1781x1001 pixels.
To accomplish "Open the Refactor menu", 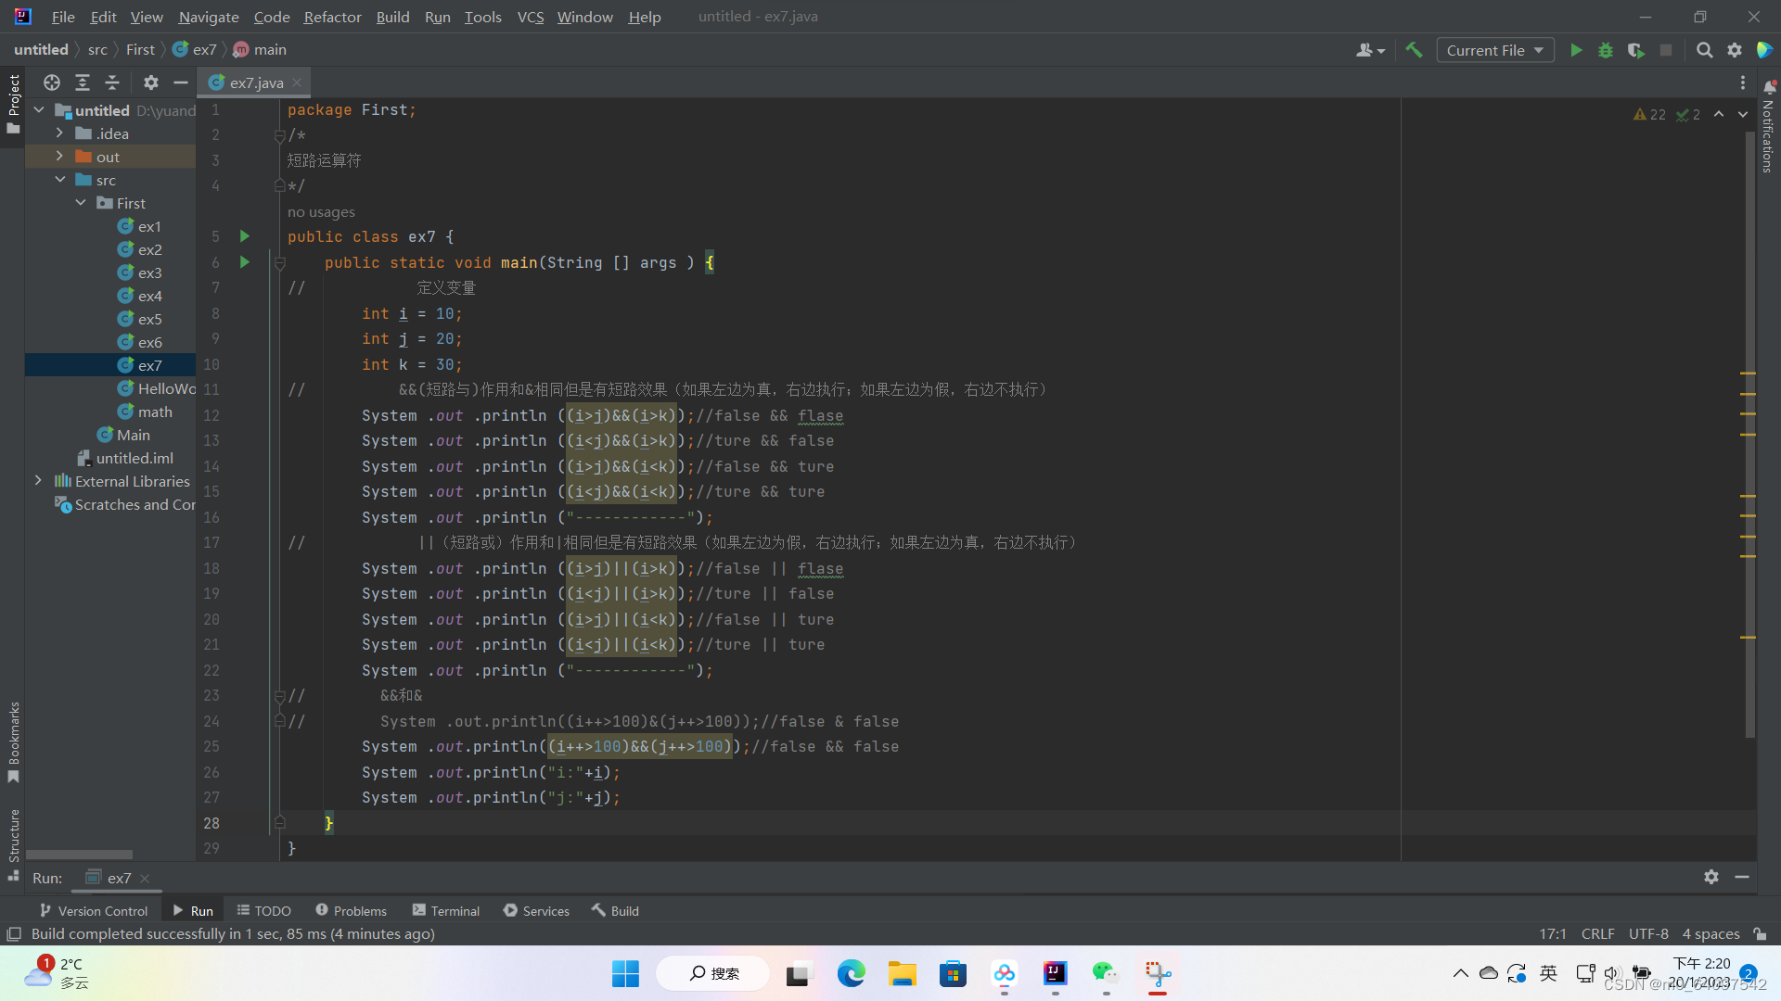I will coord(332,17).
